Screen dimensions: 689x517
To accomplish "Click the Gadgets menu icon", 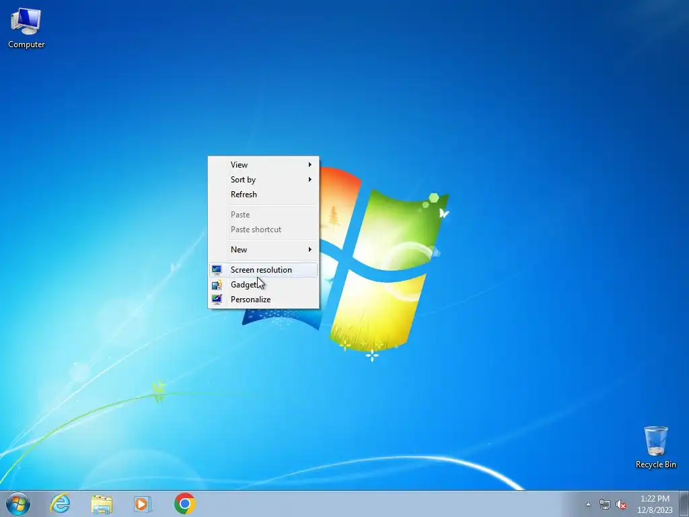I will (217, 285).
